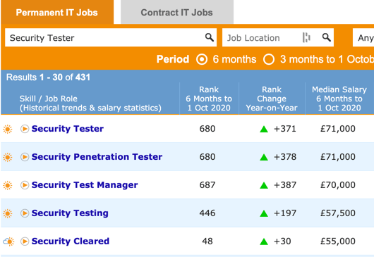Image resolution: width=374 pixels, height=257 pixels.
Task: Open the Any dropdown at right edge
Action: pos(363,37)
